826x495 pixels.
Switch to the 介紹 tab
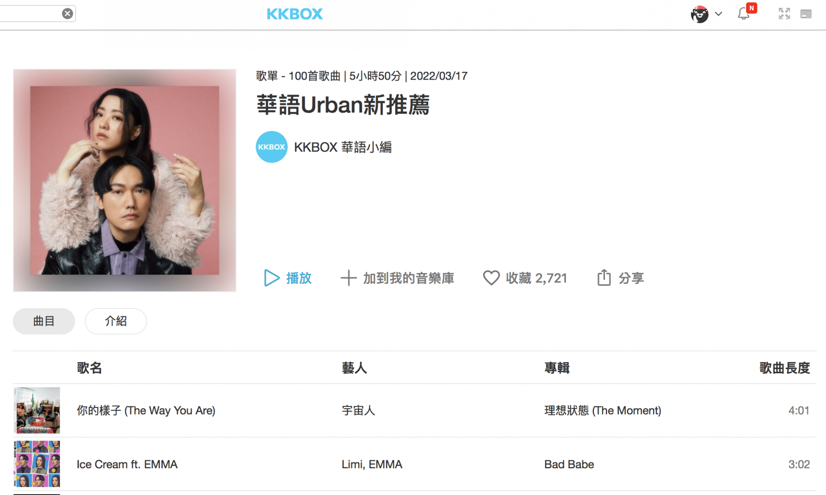coord(116,321)
